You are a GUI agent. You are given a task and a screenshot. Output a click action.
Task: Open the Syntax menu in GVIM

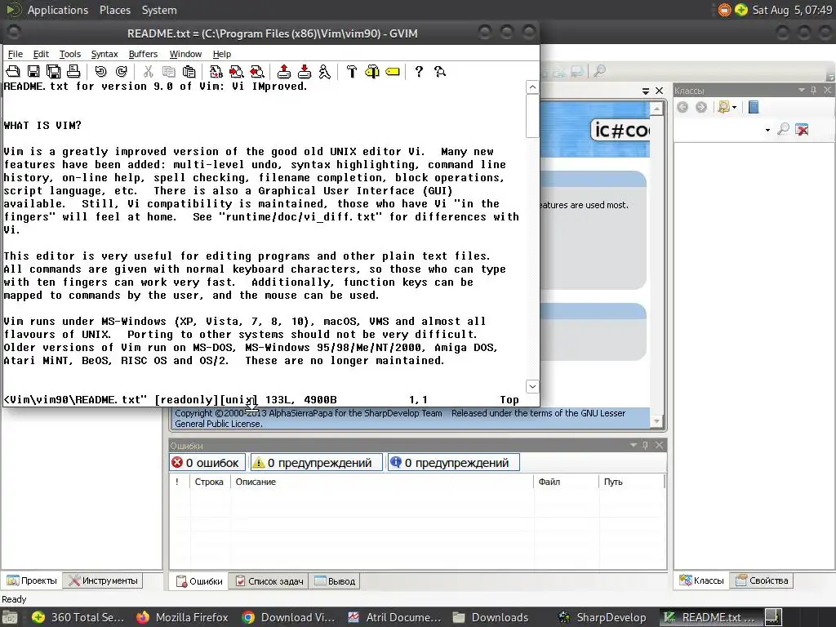tap(104, 54)
